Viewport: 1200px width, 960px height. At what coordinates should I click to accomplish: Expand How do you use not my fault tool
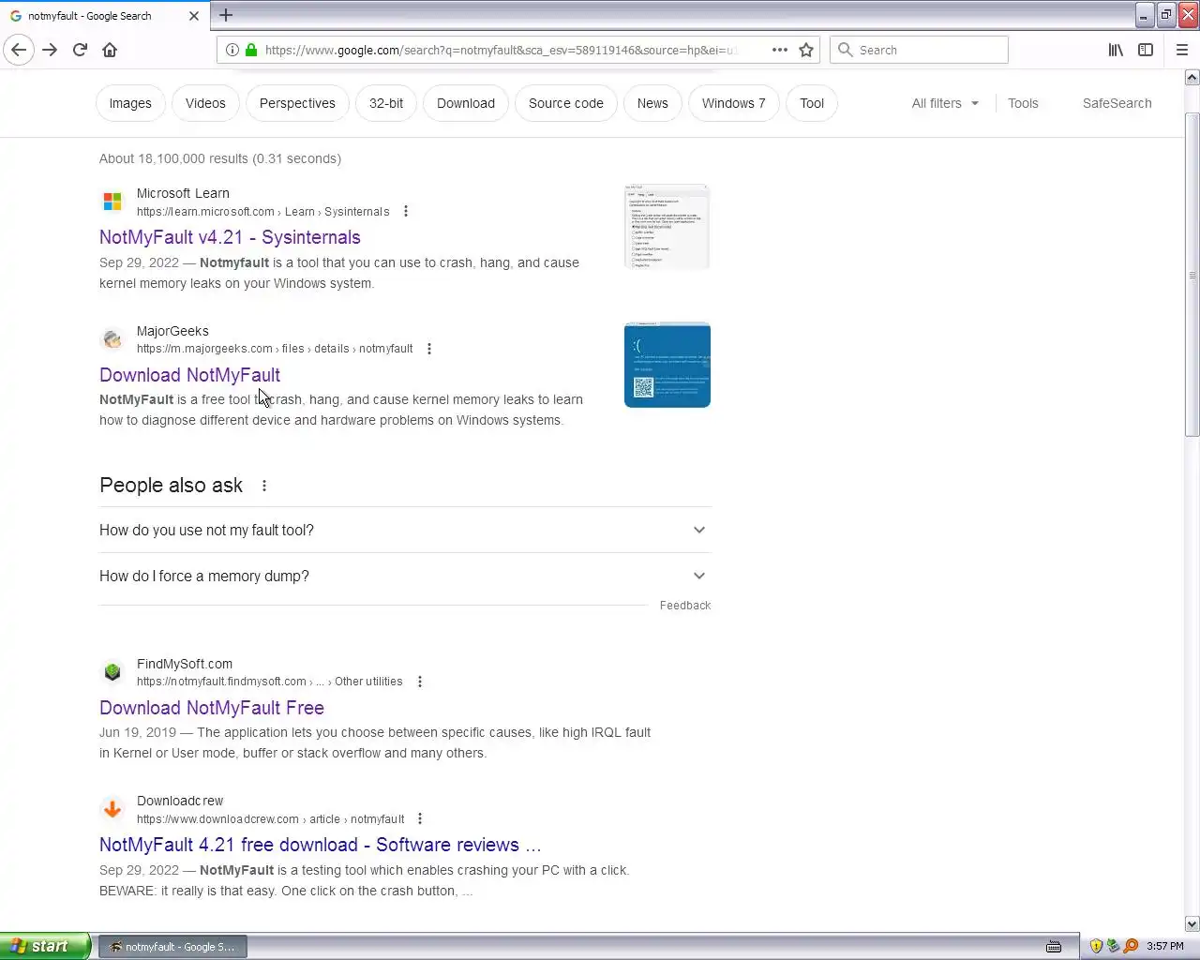coord(405,530)
